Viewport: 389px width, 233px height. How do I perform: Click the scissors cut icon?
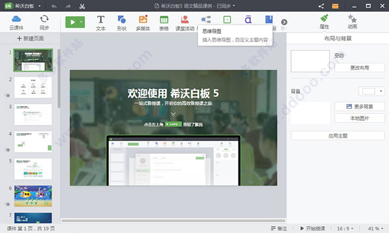pyautogui.click(x=82, y=6)
